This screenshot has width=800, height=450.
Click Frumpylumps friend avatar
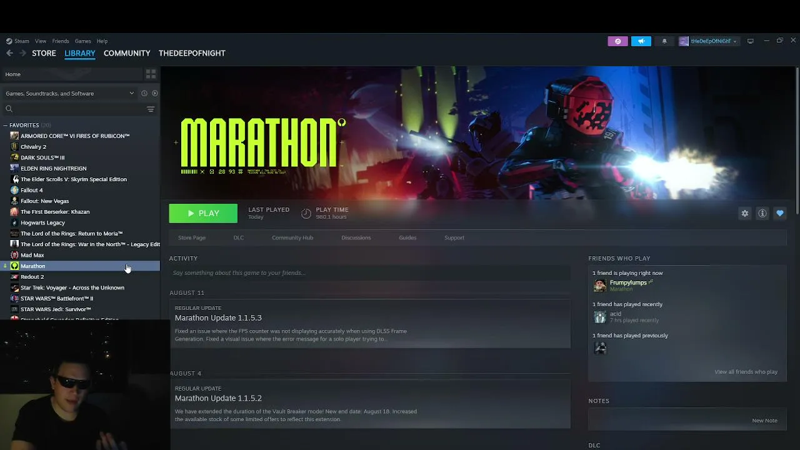(x=600, y=286)
